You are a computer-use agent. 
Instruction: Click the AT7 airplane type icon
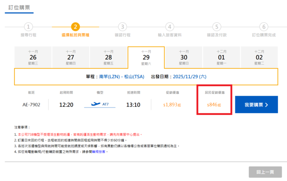click(100, 105)
